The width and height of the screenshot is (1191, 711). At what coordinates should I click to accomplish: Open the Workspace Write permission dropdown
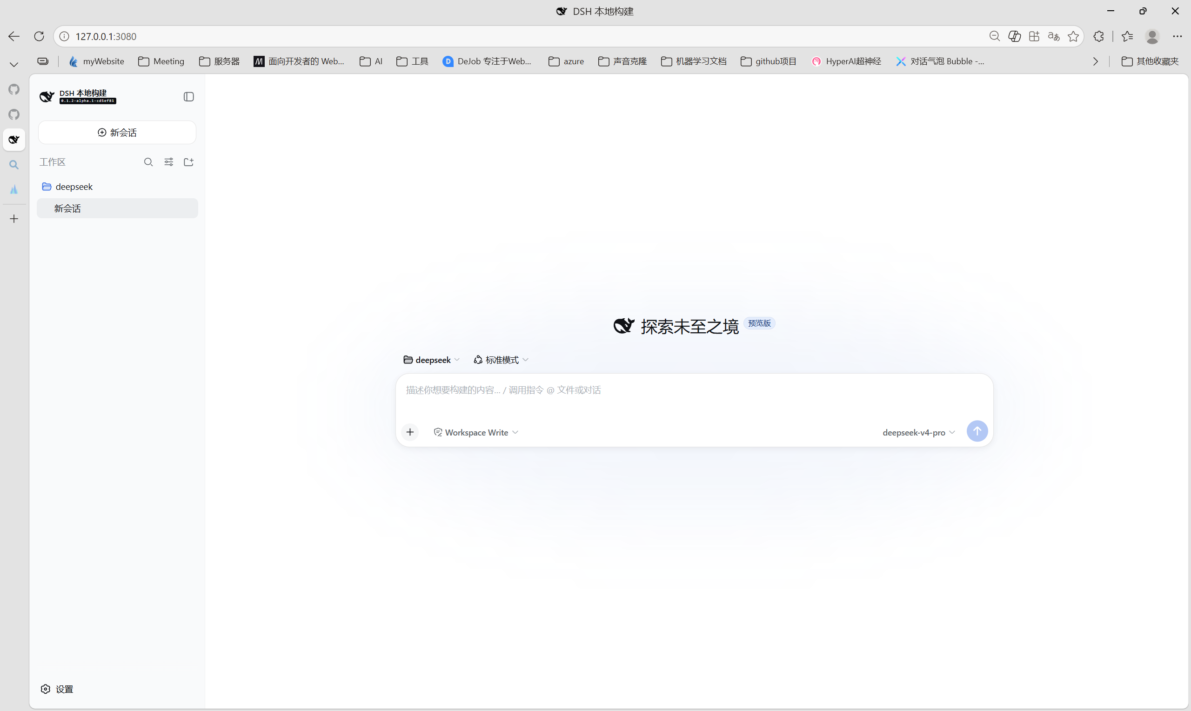(476, 432)
